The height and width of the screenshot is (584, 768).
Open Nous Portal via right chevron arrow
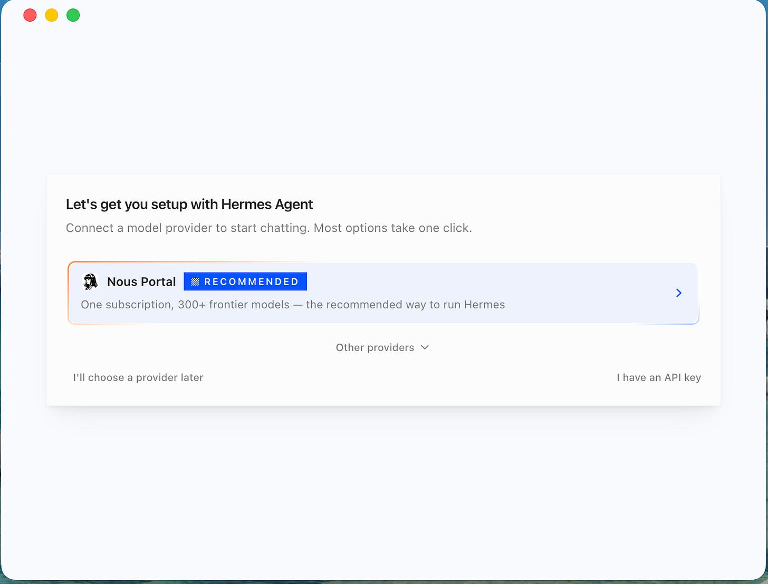(x=679, y=293)
